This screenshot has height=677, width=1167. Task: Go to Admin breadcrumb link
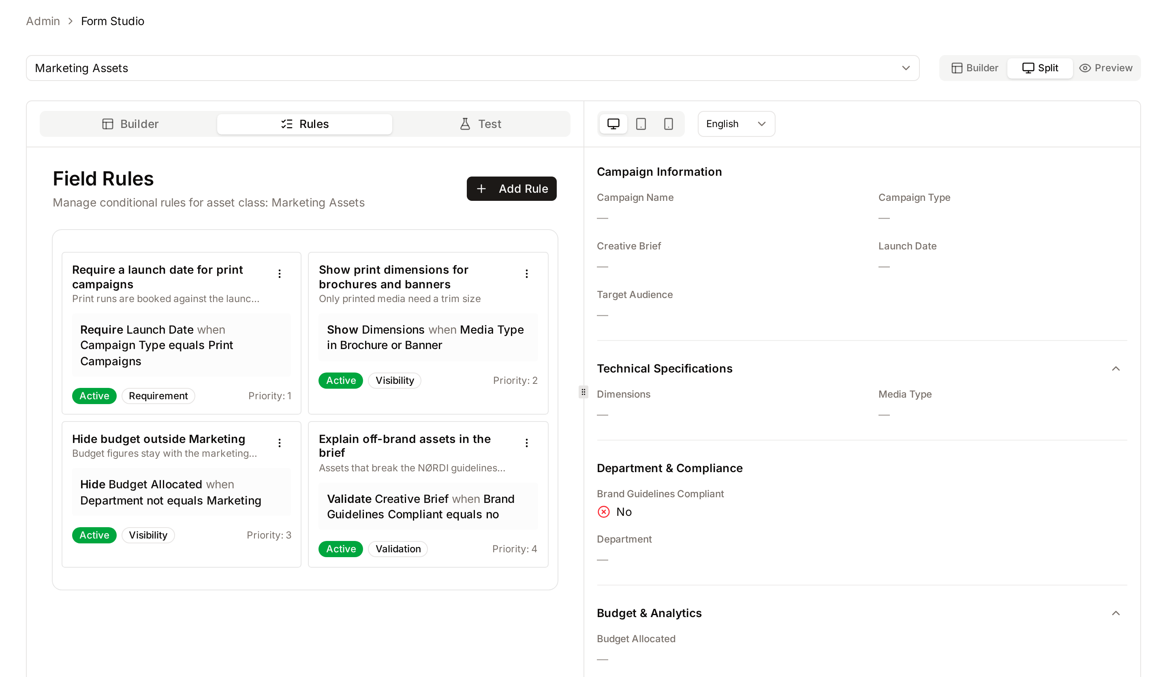pyautogui.click(x=43, y=21)
